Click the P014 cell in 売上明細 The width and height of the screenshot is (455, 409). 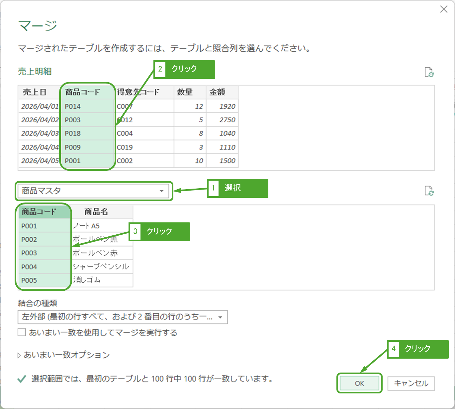(73, 106)
